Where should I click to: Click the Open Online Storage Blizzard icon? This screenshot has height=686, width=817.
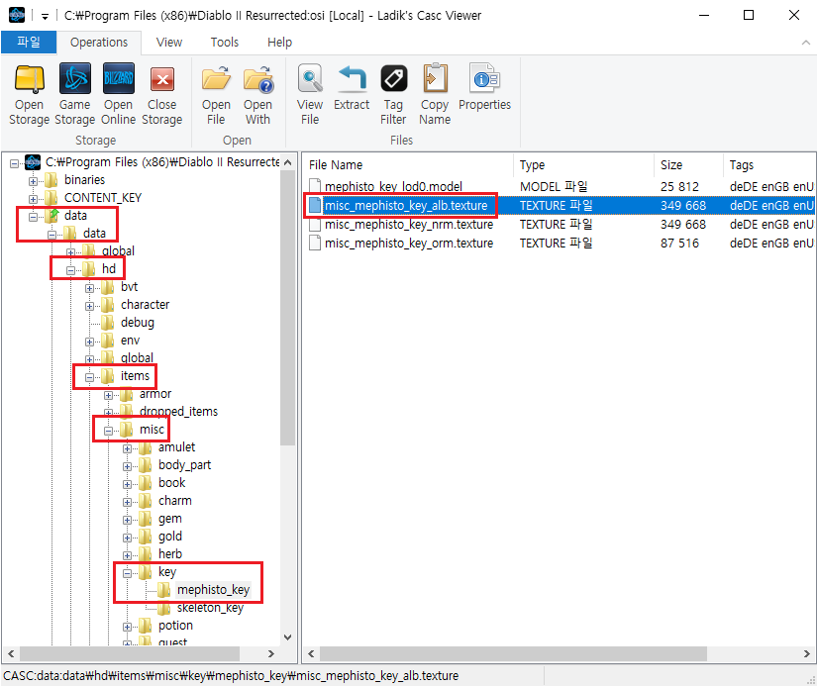(x=118, y=79)
